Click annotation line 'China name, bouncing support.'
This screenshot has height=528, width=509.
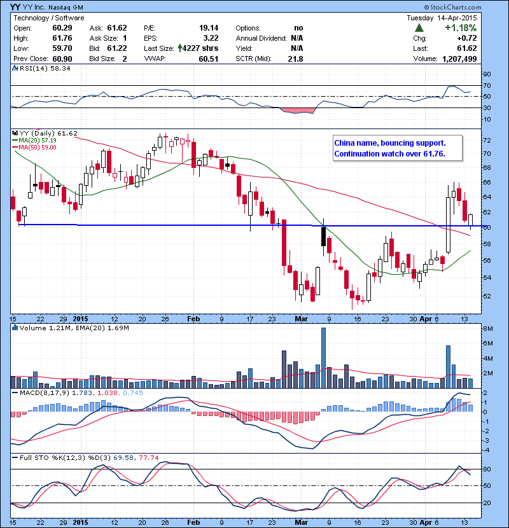[390, 142]
